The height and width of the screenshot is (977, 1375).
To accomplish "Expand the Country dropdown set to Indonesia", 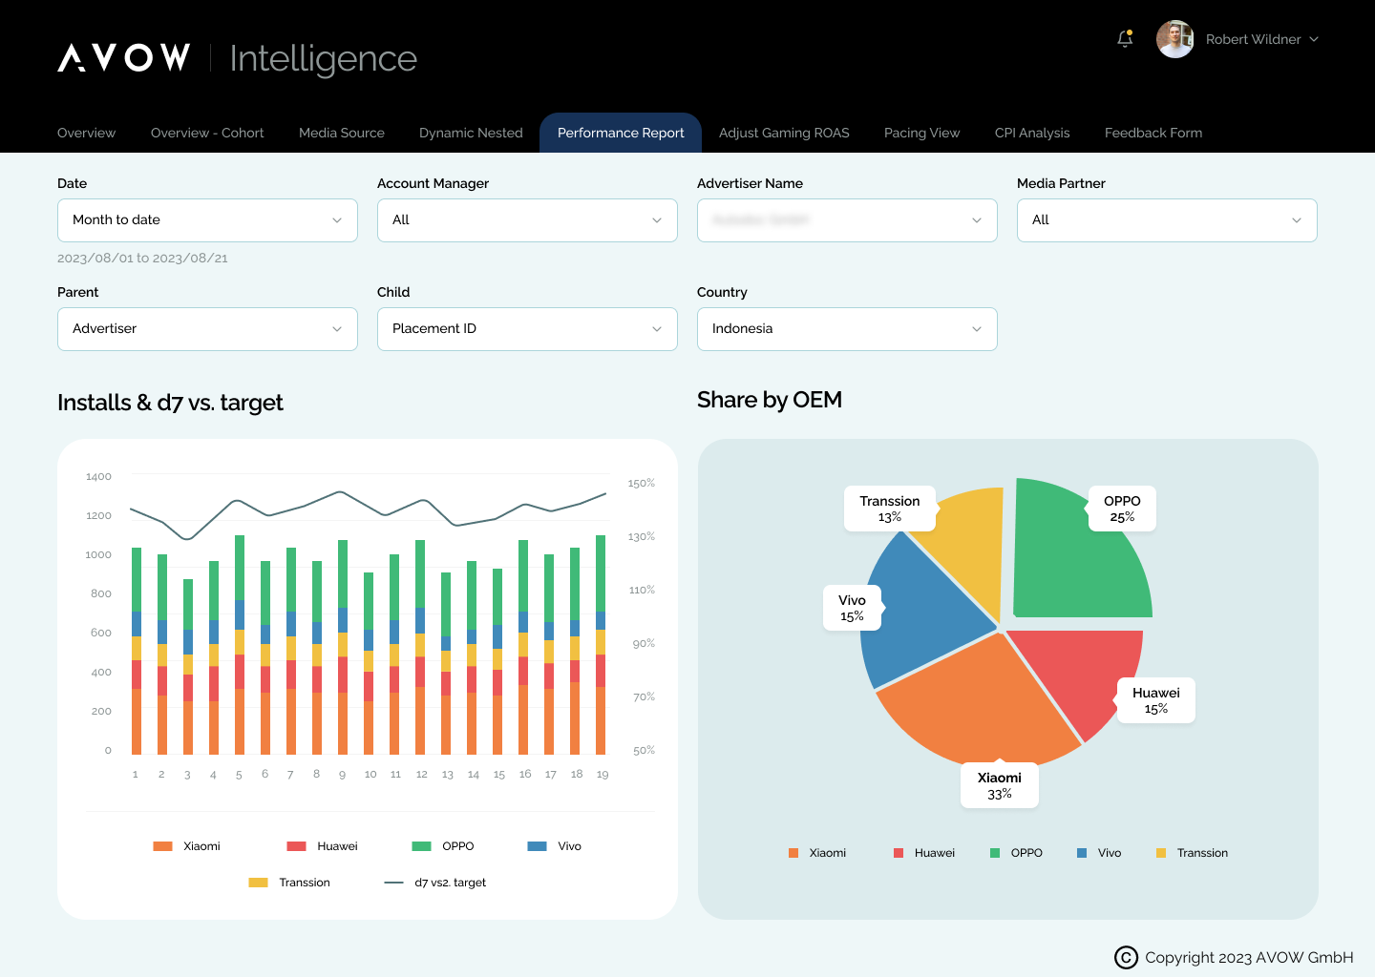I will point(847,329).
